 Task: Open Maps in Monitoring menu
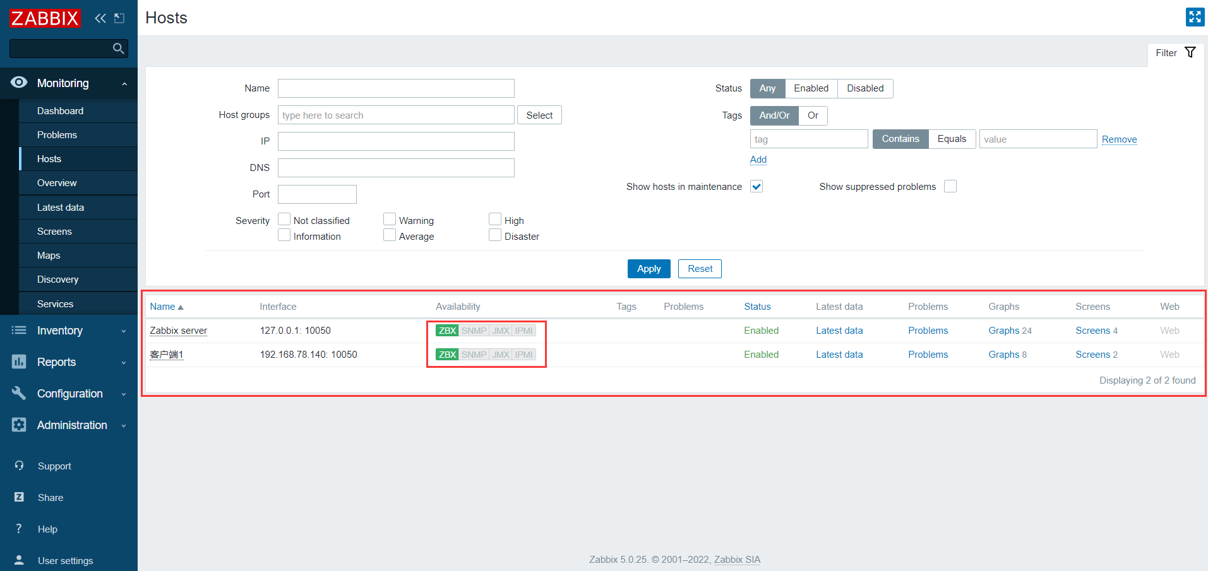(x=78, y=256)
